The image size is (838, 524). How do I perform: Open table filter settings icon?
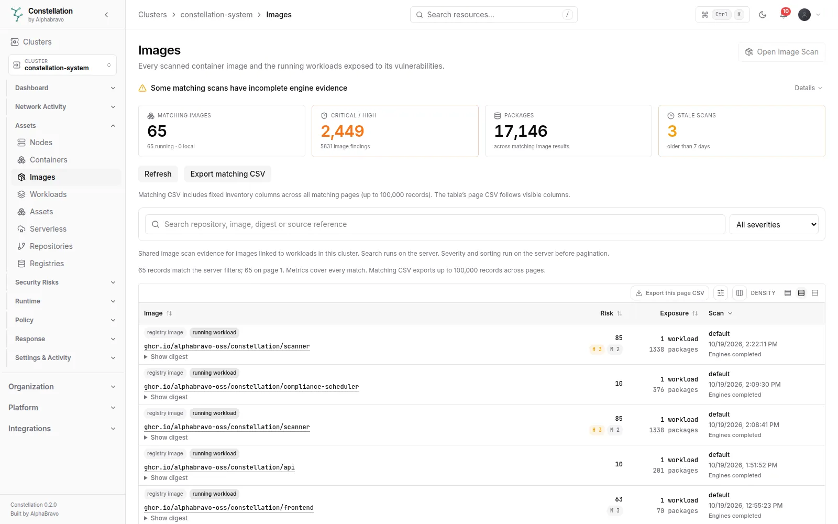click(721, 293)
